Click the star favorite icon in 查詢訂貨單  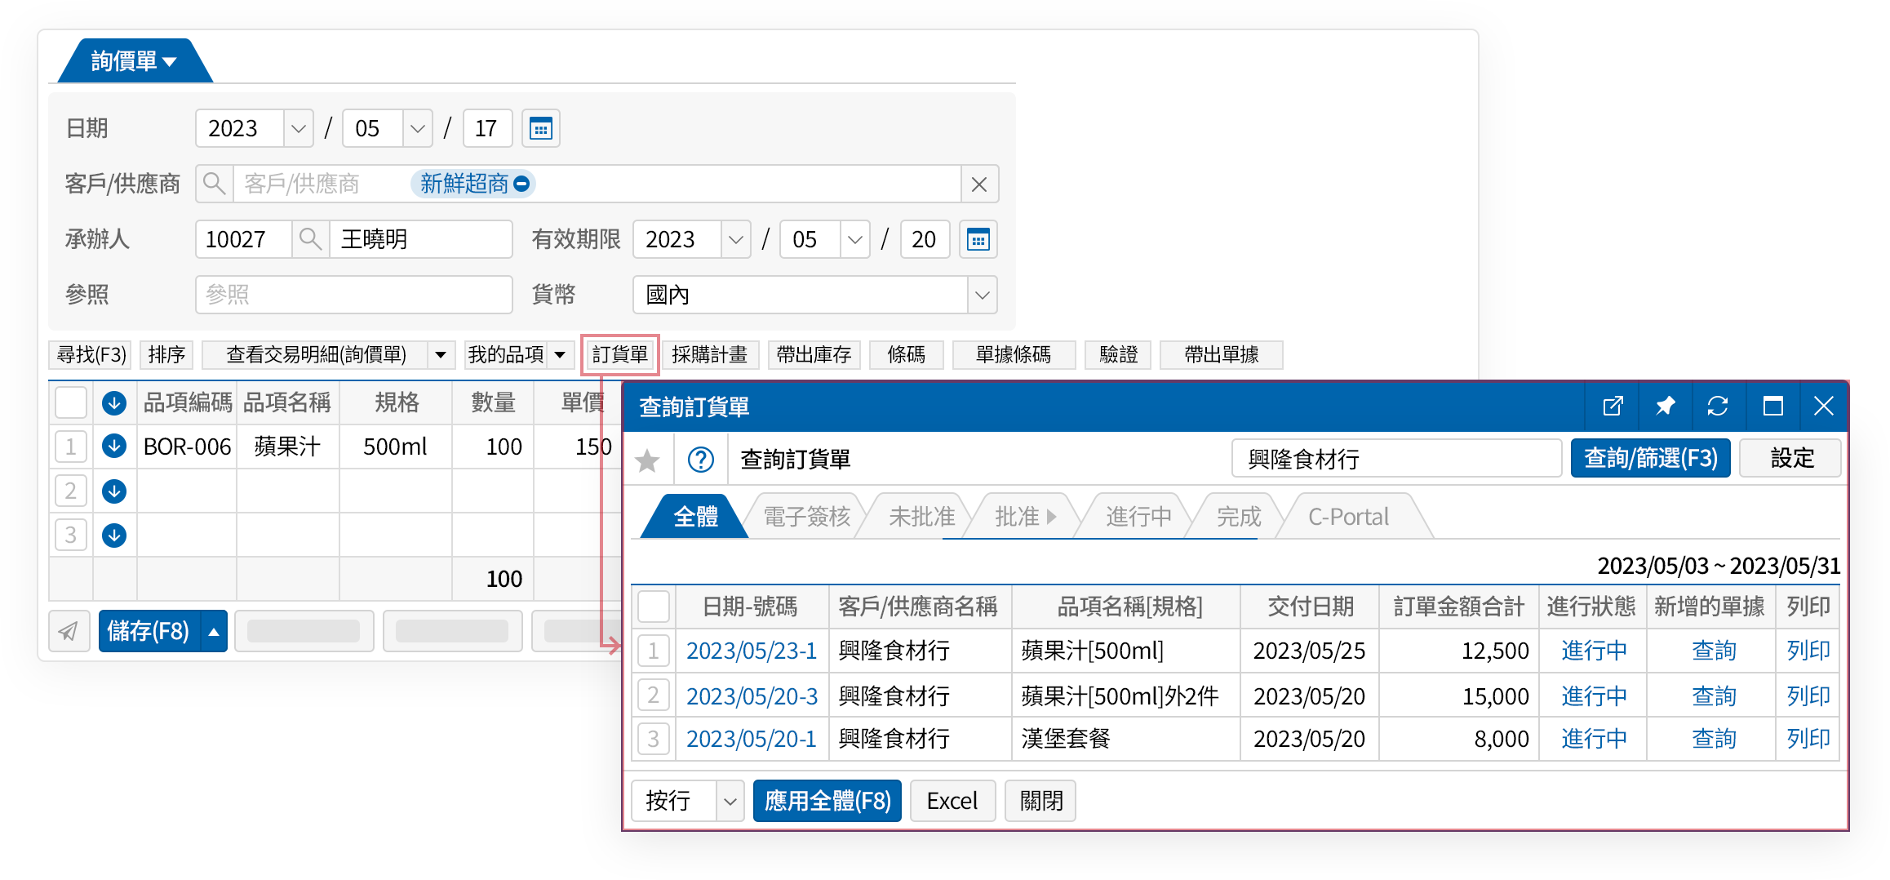point(648,460)
